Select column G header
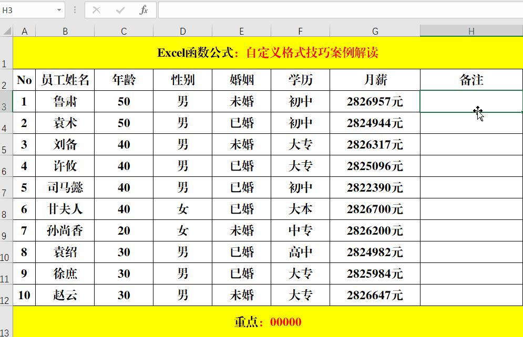This screenshot has height=337, width=523. pyautogui.click(x=374, y=30)
